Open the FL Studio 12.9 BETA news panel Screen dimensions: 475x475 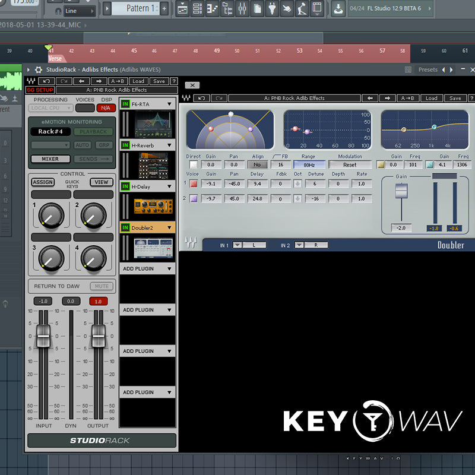point(391,8)
